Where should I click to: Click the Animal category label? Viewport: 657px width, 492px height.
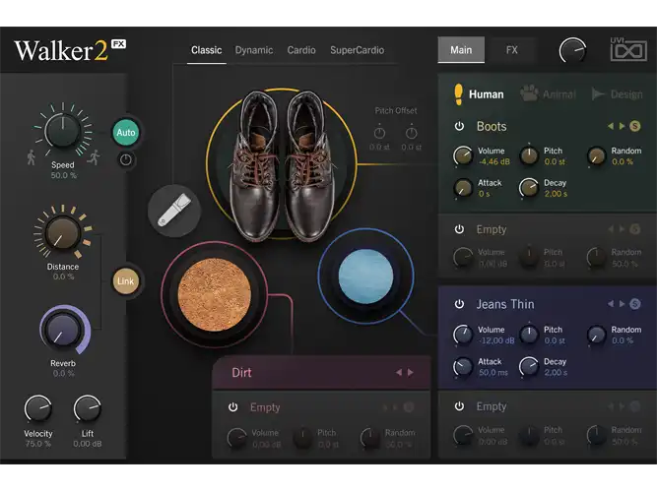click(559, 94)
